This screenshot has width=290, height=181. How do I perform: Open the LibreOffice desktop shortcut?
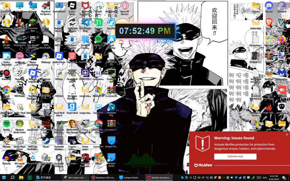tap(111, 59)
